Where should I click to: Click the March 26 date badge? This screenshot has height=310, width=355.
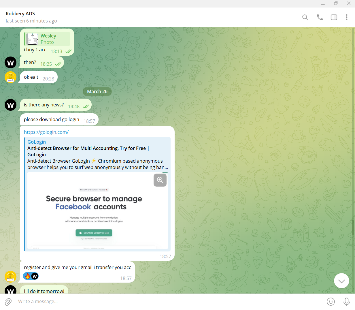pos(97,91)
